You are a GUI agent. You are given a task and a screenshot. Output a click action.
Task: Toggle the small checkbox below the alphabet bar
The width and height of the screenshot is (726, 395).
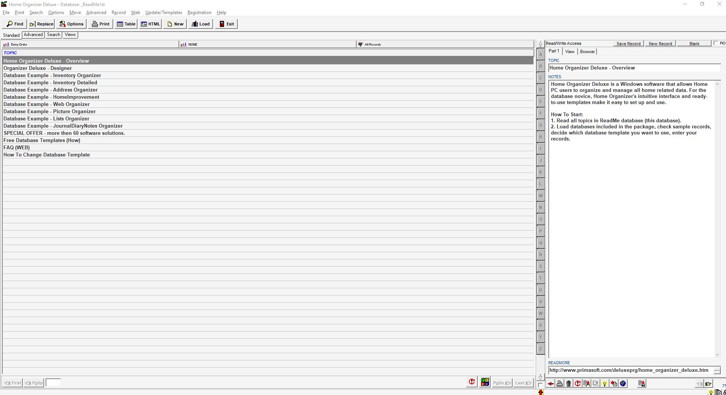[x=540, y=385]
